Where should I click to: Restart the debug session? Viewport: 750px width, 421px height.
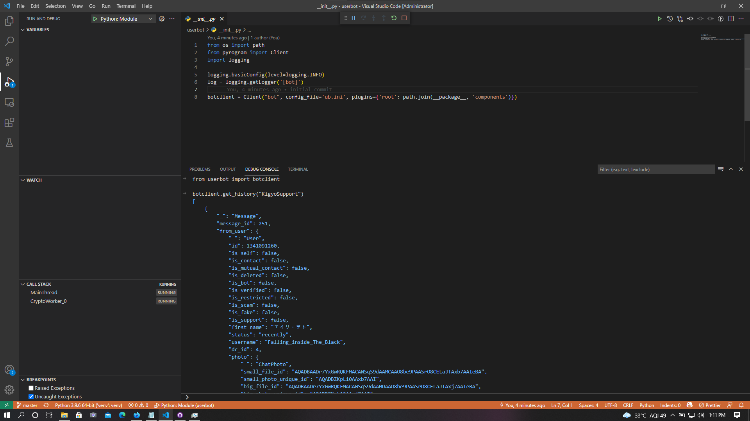pyautogui.click(x=394, y=18)
